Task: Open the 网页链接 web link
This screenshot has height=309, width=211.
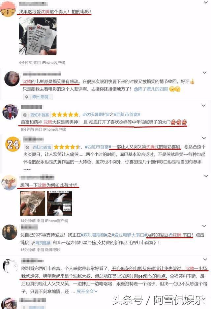Action: (41, 243)
